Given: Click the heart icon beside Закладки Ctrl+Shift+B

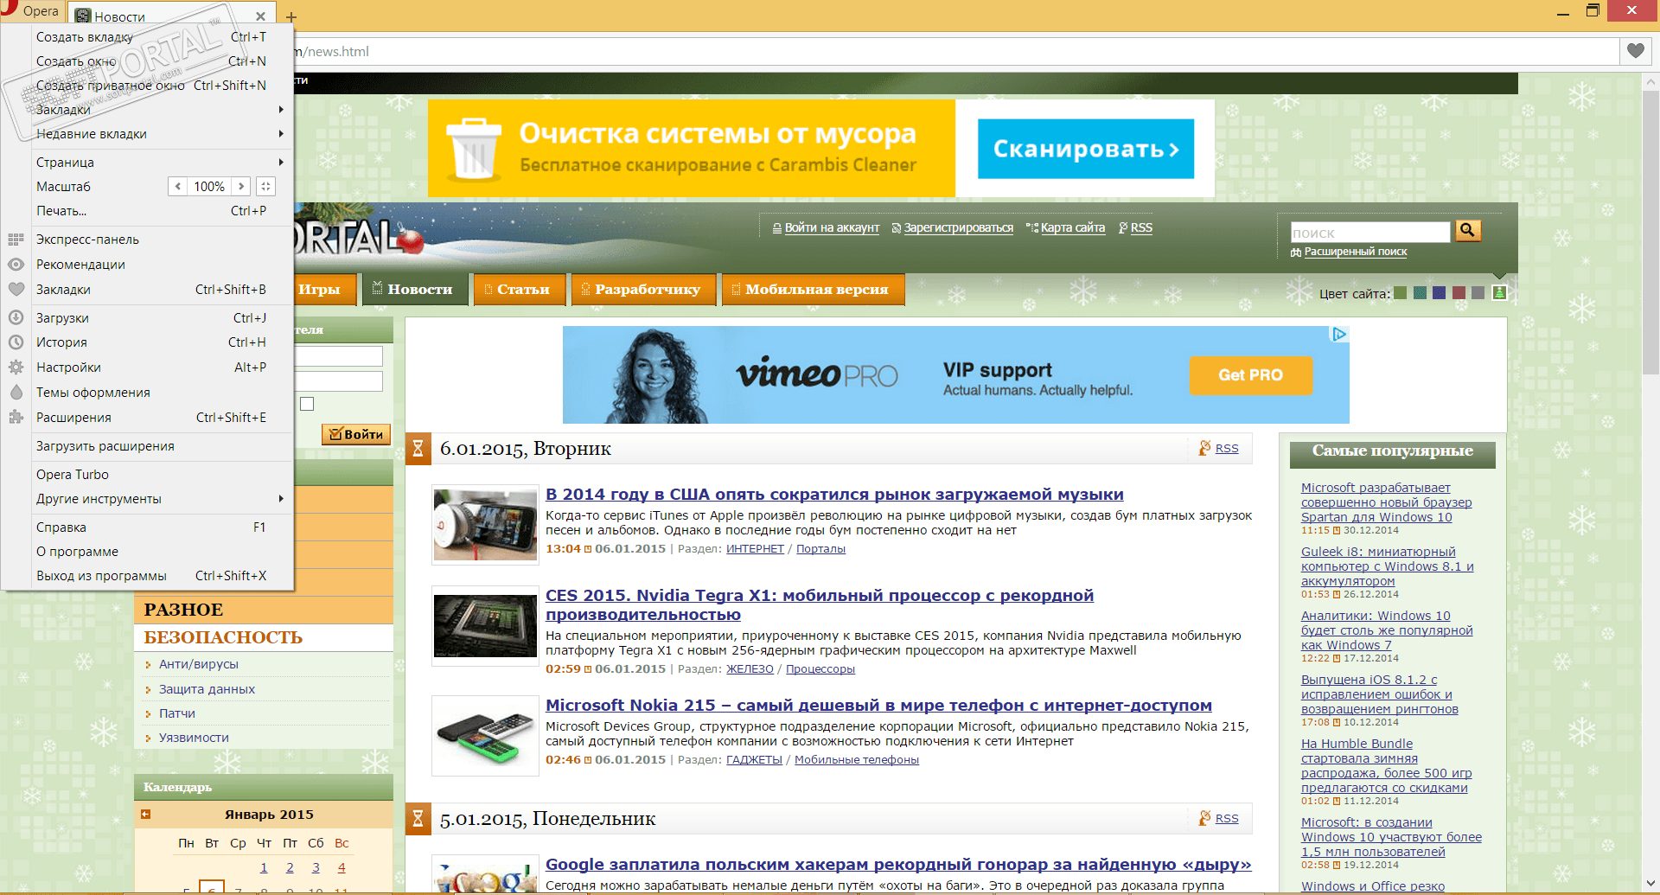Looking at the screenshot, I should tap(16, 290).
